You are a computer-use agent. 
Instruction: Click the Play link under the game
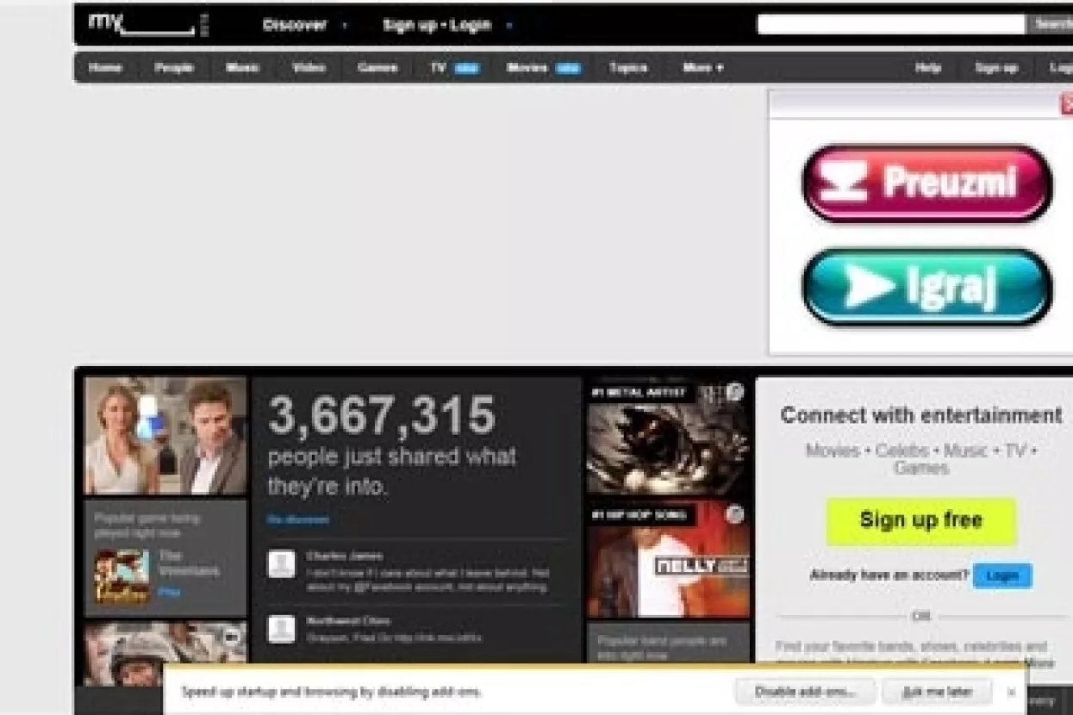pos(169,592)
